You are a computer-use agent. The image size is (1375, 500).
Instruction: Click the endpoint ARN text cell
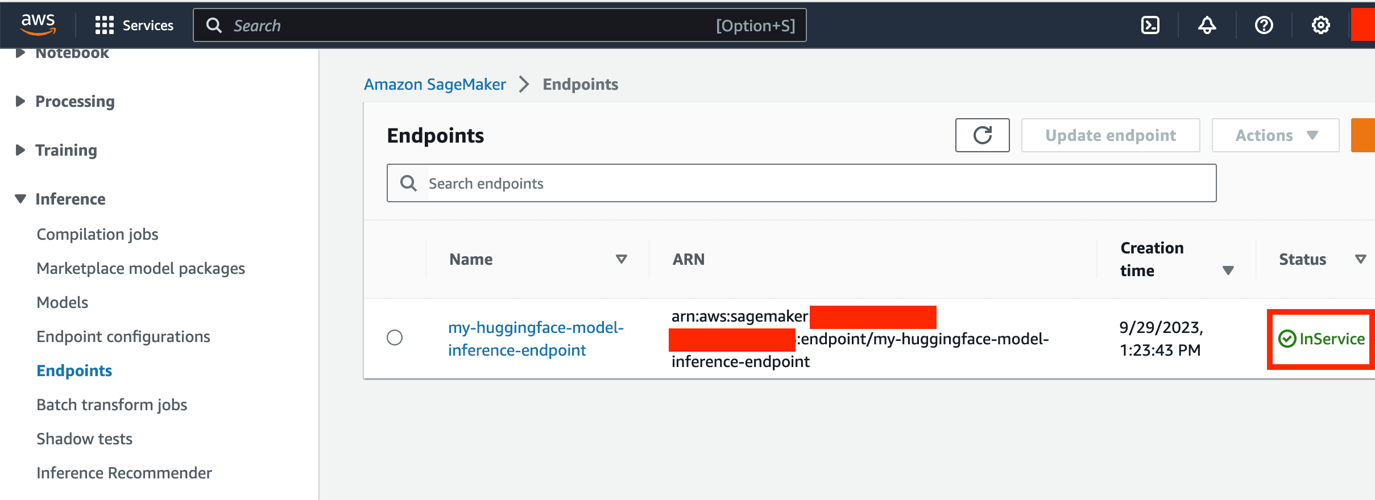pyautogui.click(x=860, y=339)
